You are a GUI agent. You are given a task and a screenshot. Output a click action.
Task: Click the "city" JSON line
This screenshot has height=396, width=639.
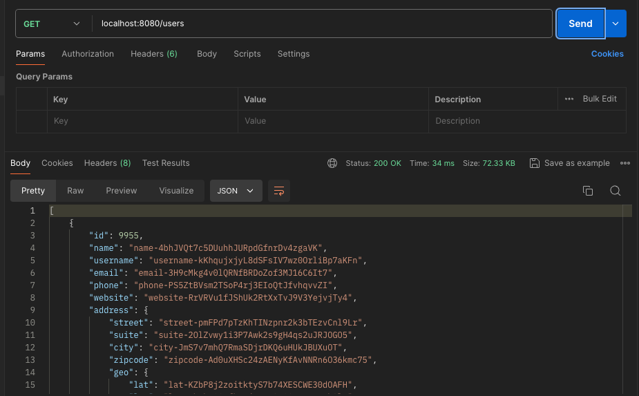(228, 348)
